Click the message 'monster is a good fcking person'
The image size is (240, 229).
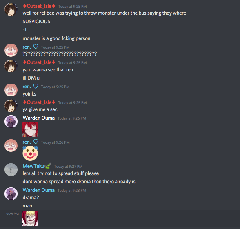coord(56,38)
